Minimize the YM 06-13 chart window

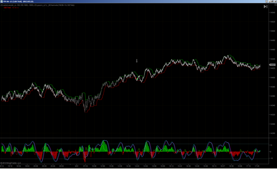270,1
